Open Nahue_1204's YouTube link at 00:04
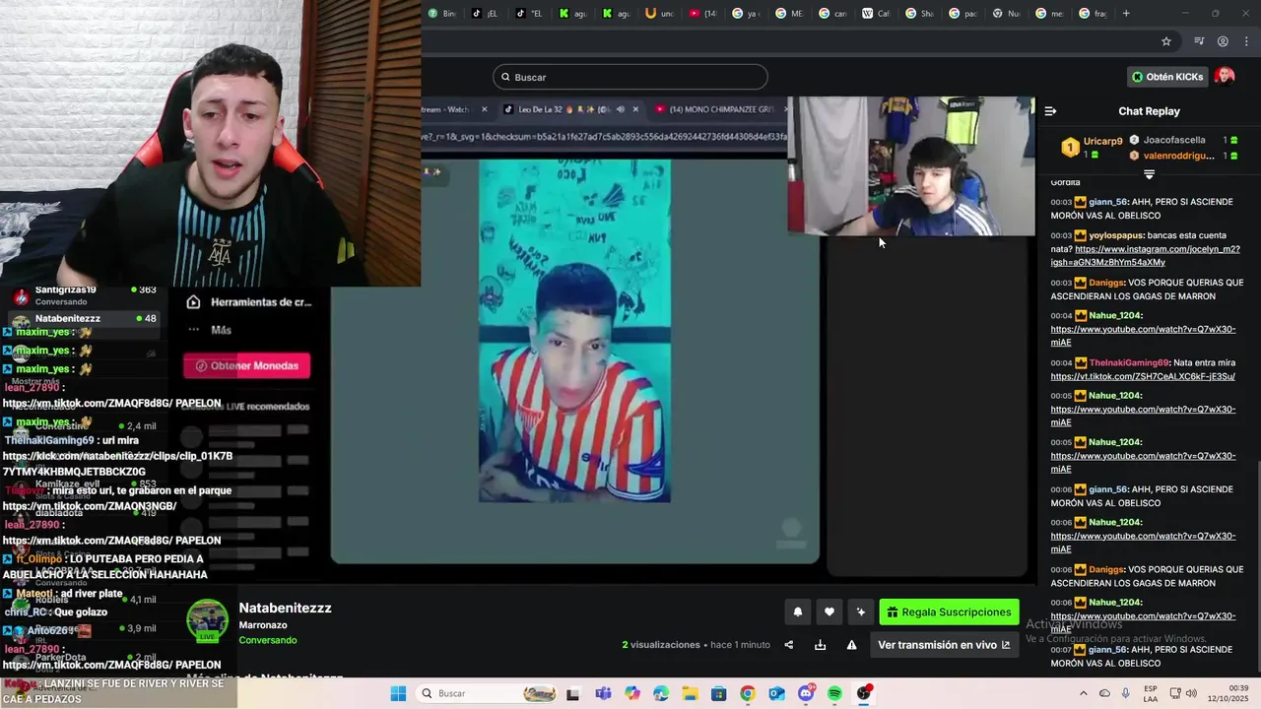 (x=1143, y=336)
